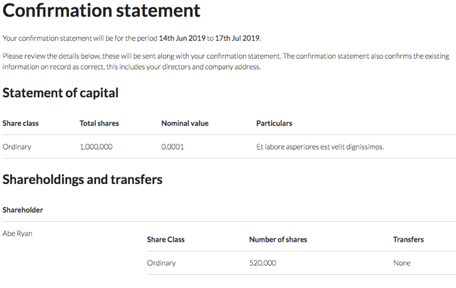The height and width of the screenshot is (288, 456).
Task: Click the Statement of capital heading
Action: [x=60, y=93]
